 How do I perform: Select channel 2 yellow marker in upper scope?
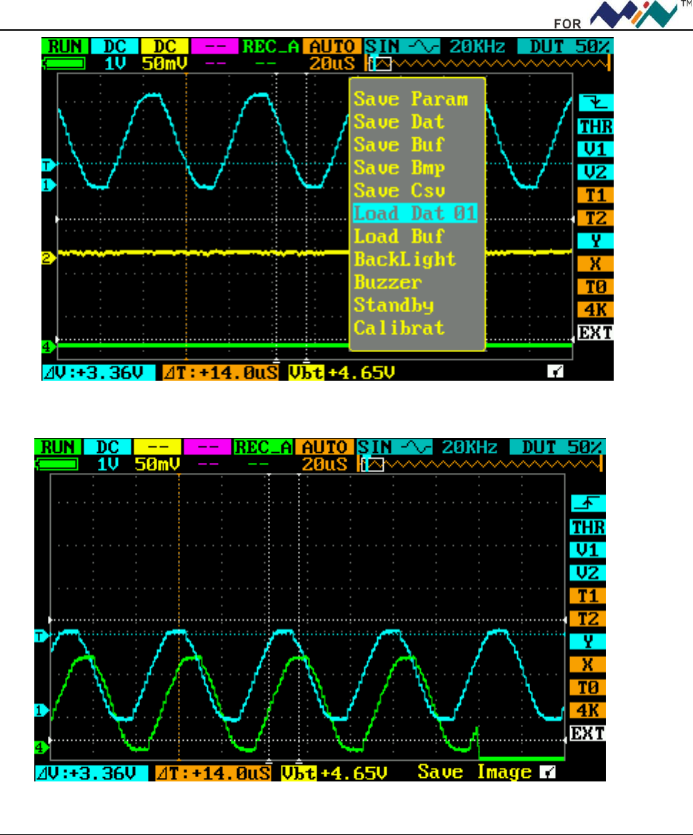(48, 259)
